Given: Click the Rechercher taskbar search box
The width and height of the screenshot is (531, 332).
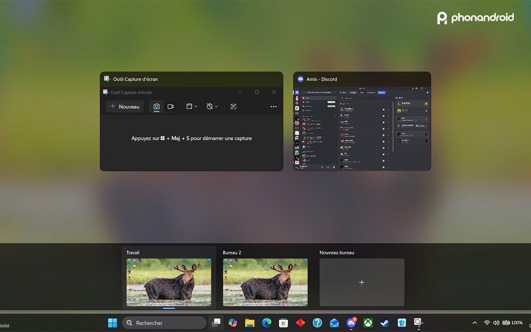Looking at the screenshot, I should tap(164, 323).
